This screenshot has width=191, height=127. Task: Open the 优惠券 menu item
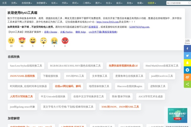pos(152,3)
